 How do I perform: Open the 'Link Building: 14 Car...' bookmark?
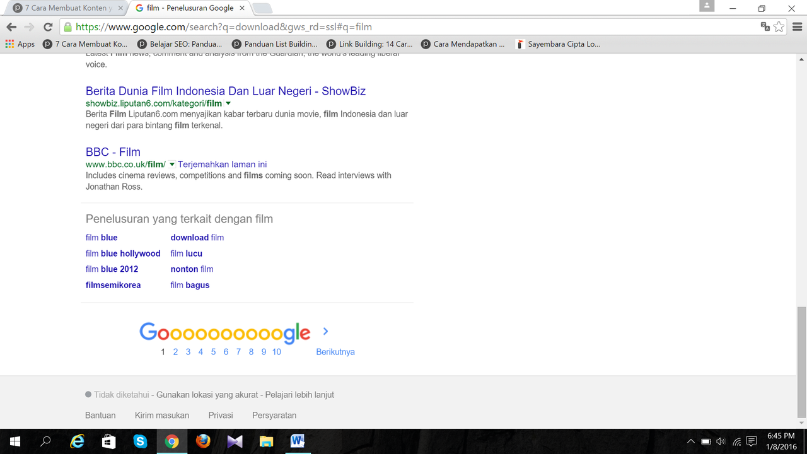369,44
